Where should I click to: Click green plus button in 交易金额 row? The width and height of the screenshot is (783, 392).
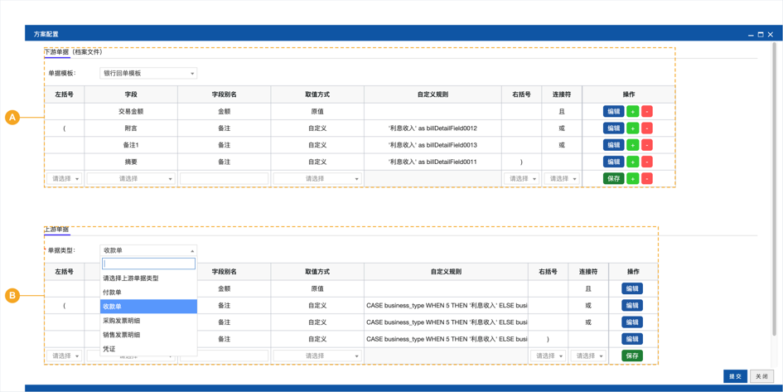coord(633,111)
